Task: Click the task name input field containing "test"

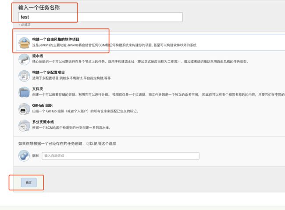Action: click(x=100, y=17)
